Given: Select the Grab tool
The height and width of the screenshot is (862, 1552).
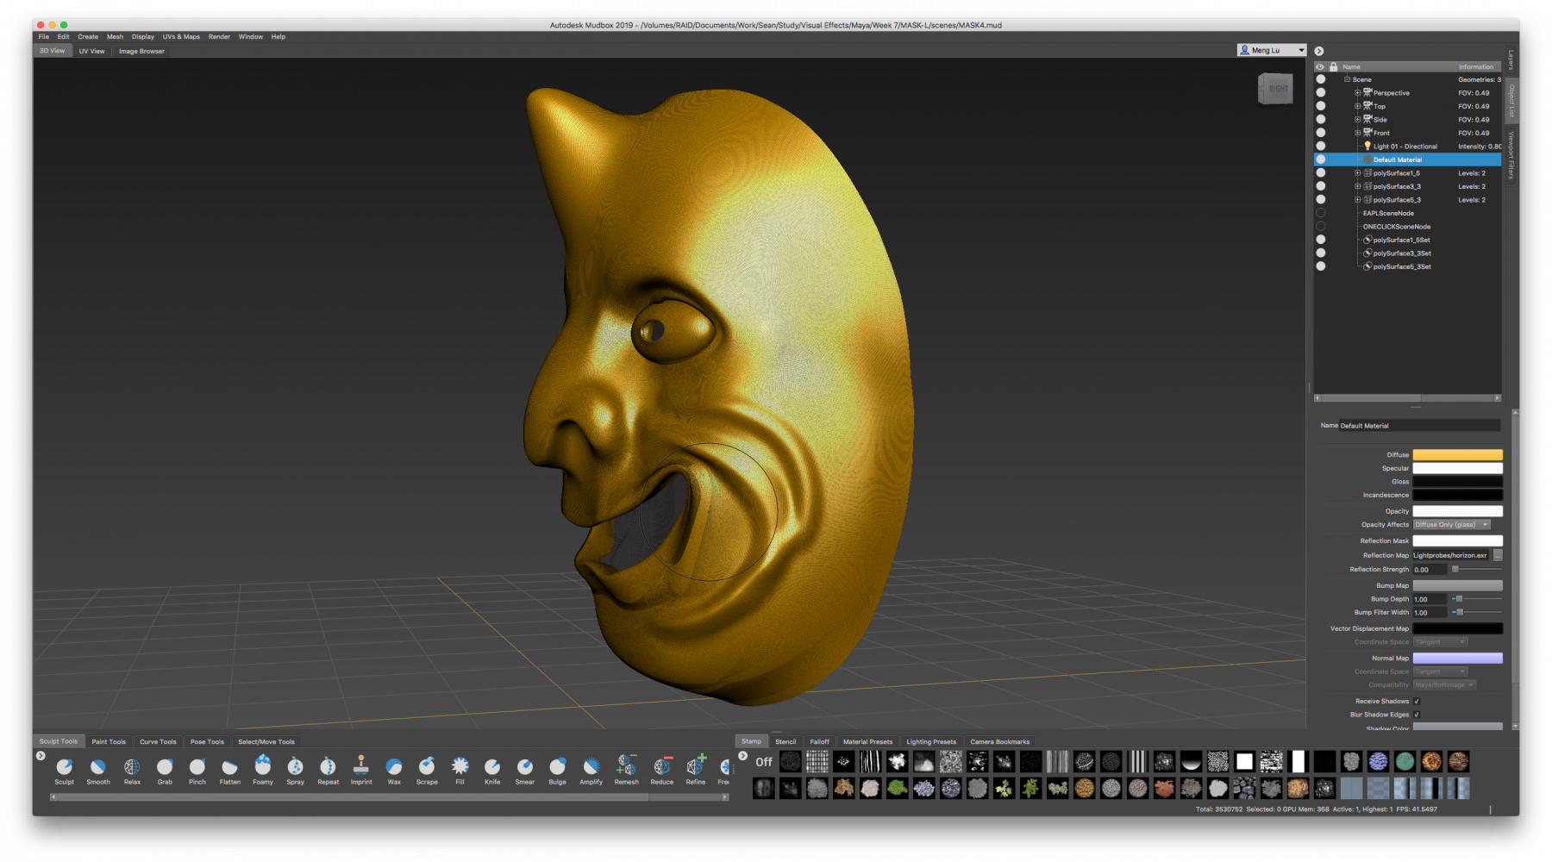Looking at the screenshot, I should (x=165, y=769).
